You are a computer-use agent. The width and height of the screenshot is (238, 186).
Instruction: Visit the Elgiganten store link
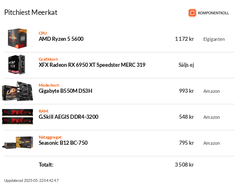[214, 39]
